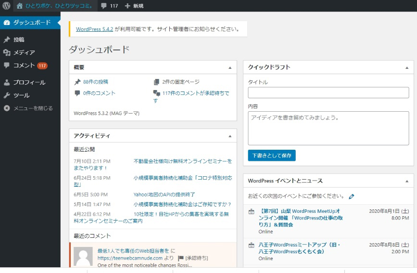Collapse the アクティビティ widget
417x273 pixels.
[230, 136]
